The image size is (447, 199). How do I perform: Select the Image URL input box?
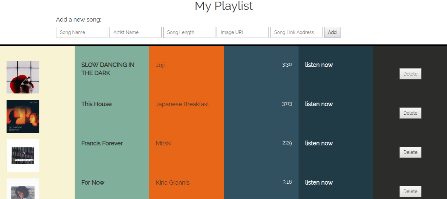[x=243, y=32]
